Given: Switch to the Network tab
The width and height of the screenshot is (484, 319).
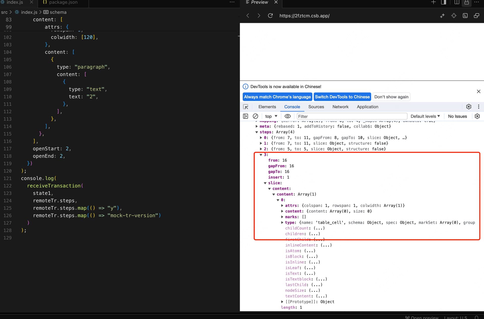Looking at the screenshot, I should tap(340, 107).
